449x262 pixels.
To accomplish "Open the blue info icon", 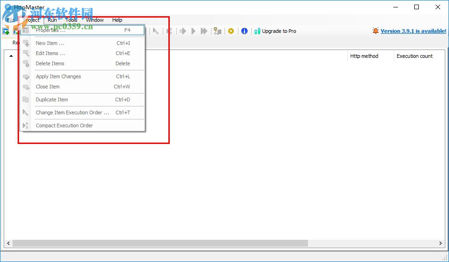I will (x=244, y=31).
